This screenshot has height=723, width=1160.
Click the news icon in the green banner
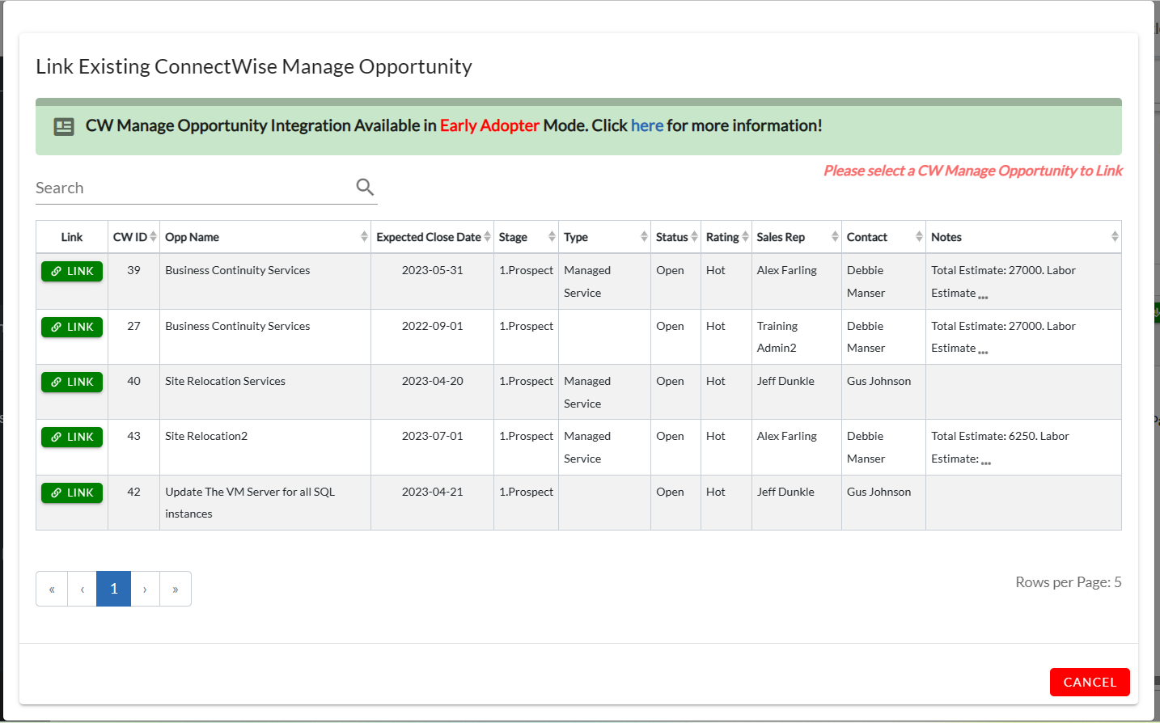tap(64, 126)
